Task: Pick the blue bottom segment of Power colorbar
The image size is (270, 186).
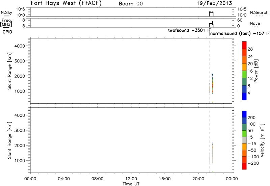Action: [x=244, y=97]
